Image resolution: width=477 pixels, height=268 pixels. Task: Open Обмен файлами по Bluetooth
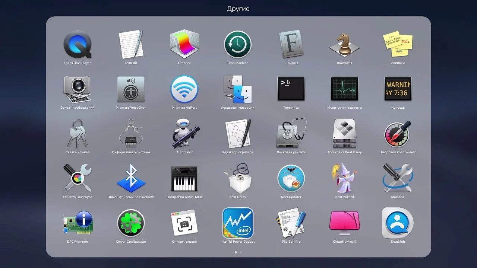131,178
